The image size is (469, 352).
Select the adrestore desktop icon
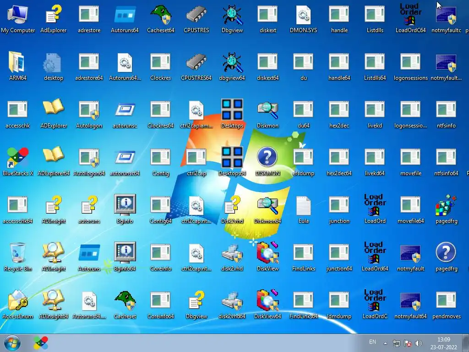click(89, 18)
